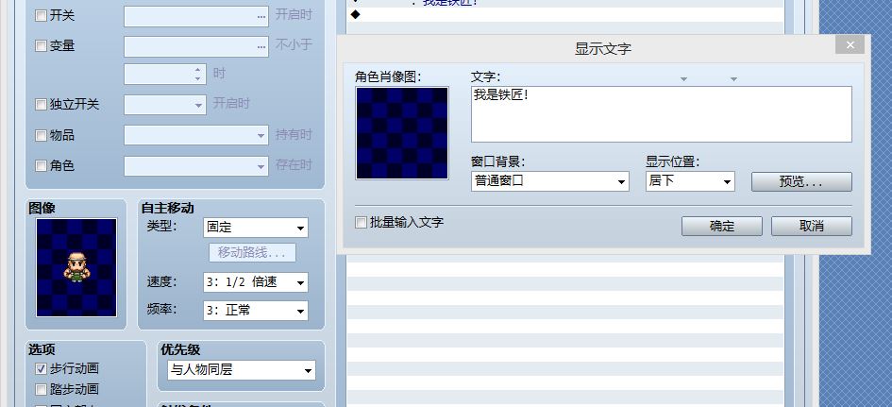
Task: Open the 优先级 dropdown 与人物同层
Action: point(242,370)
